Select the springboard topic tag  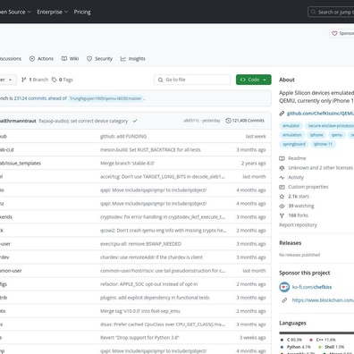tap(294, 144)
